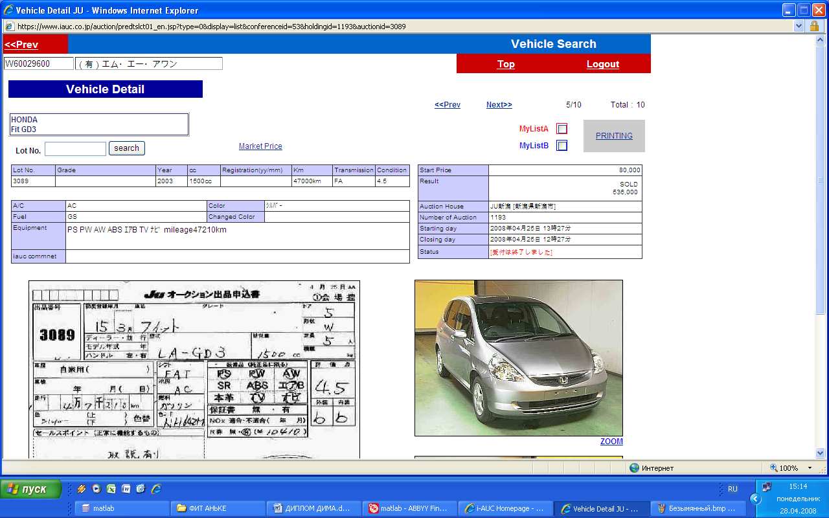
Task: Click the Logout link
Action: [x=603, y=64]
